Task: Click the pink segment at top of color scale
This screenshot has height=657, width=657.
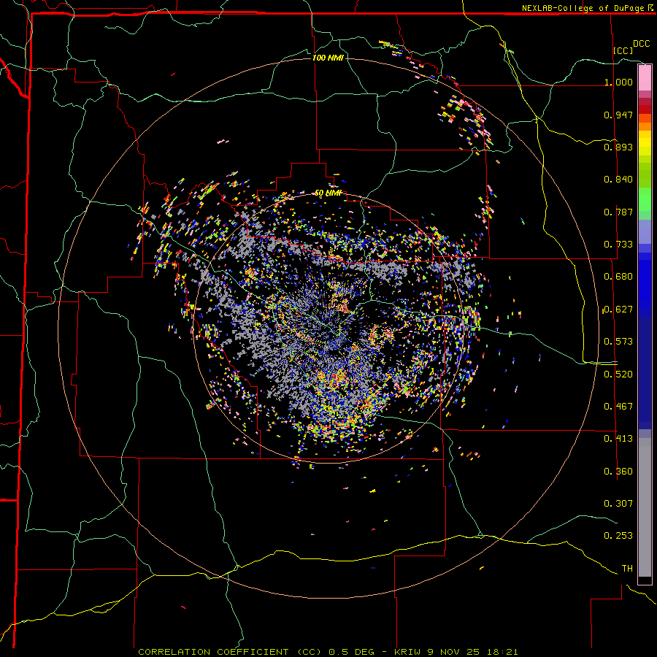Action: 645,77
